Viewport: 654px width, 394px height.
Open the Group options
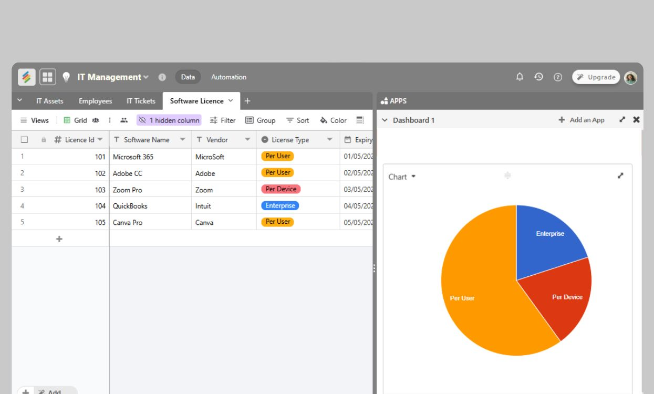pyautogui.click(x=261, y=120)
